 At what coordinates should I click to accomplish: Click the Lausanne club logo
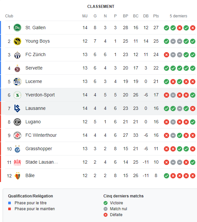pyautogui.click(x=17, y=109)
